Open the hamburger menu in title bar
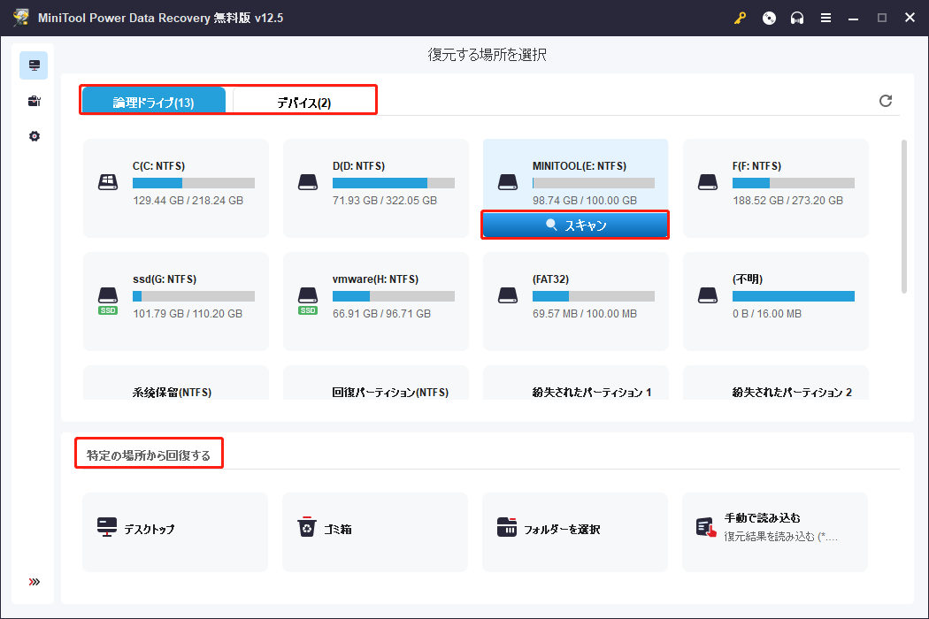Image resolution: width=929 pixels, height=619 pixels. point(825,18)
